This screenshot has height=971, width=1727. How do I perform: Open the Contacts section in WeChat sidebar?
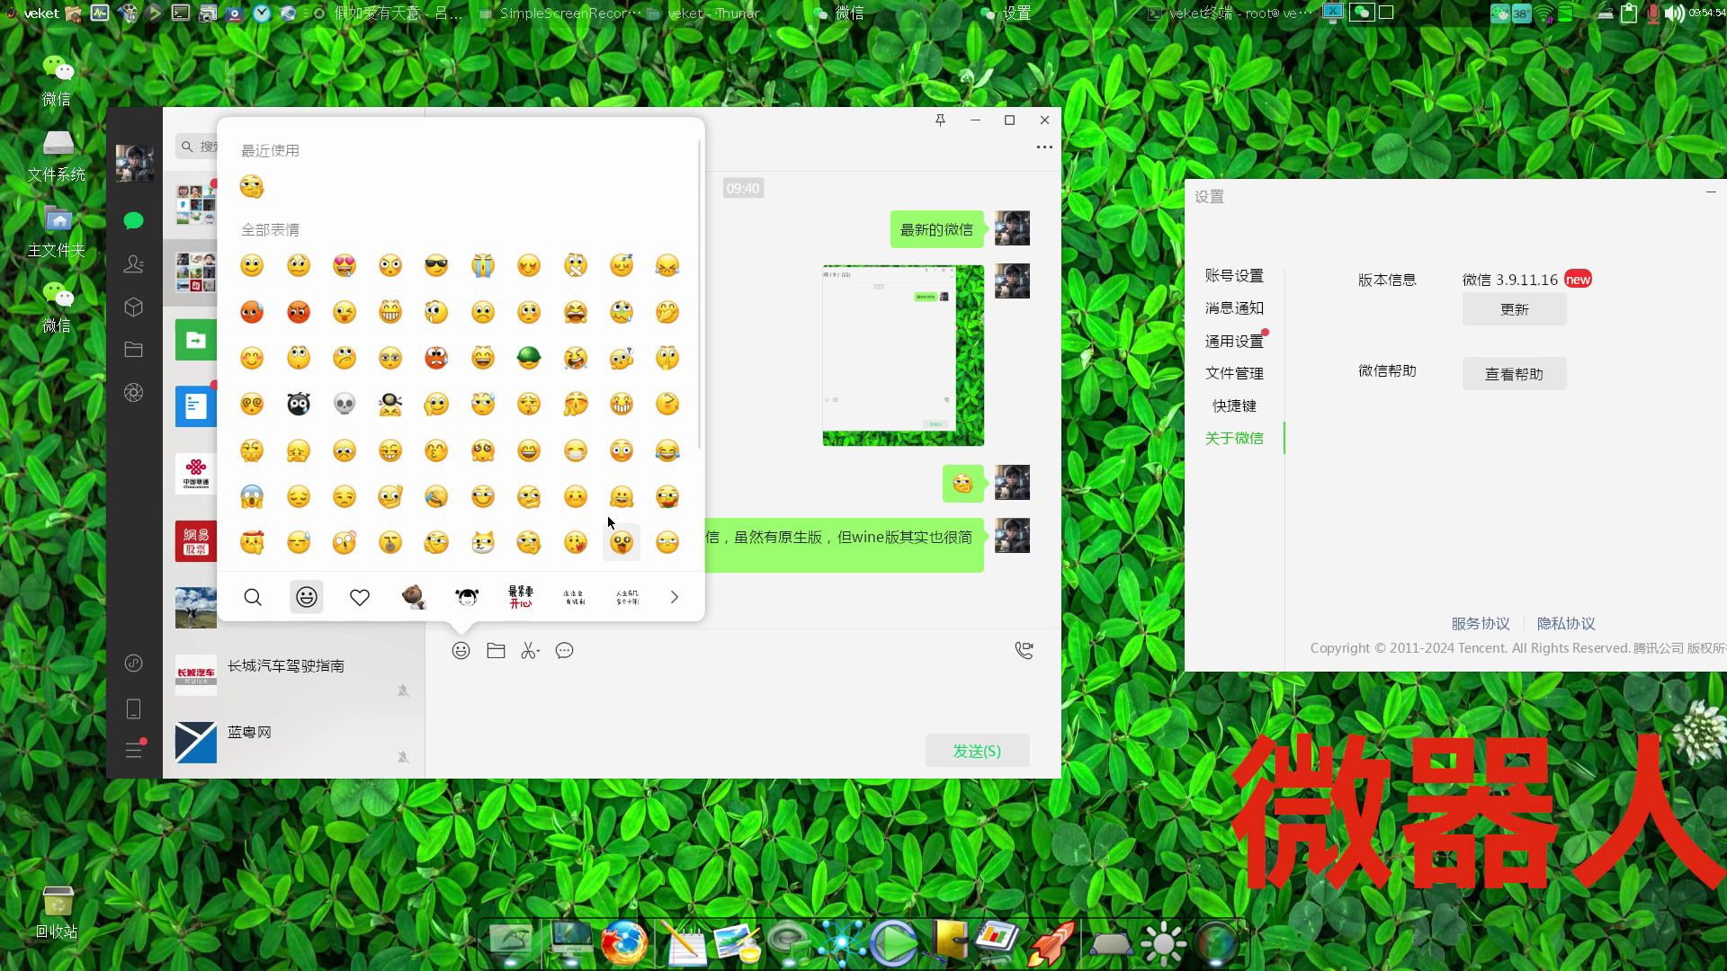[134, 263]
